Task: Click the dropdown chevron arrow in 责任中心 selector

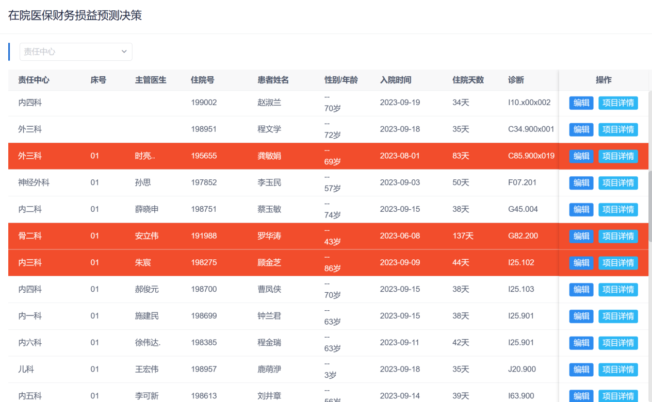Action: coord(124,52)
